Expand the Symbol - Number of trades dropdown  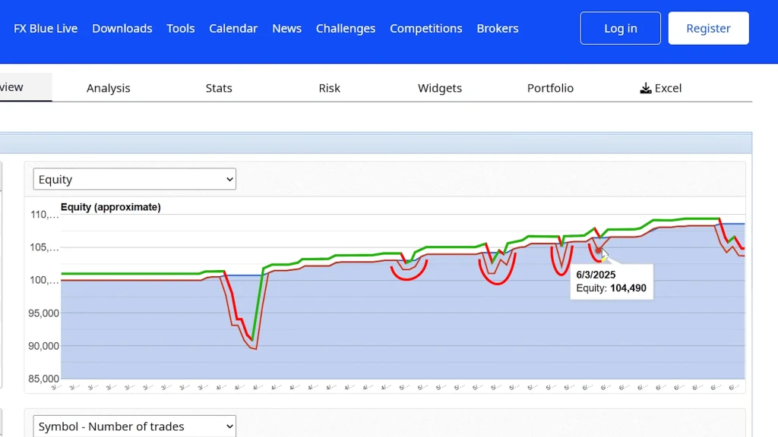134,426
